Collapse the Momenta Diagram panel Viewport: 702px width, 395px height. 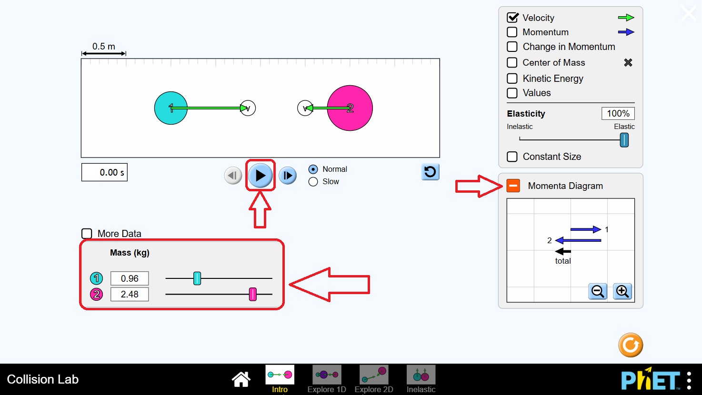513,186
